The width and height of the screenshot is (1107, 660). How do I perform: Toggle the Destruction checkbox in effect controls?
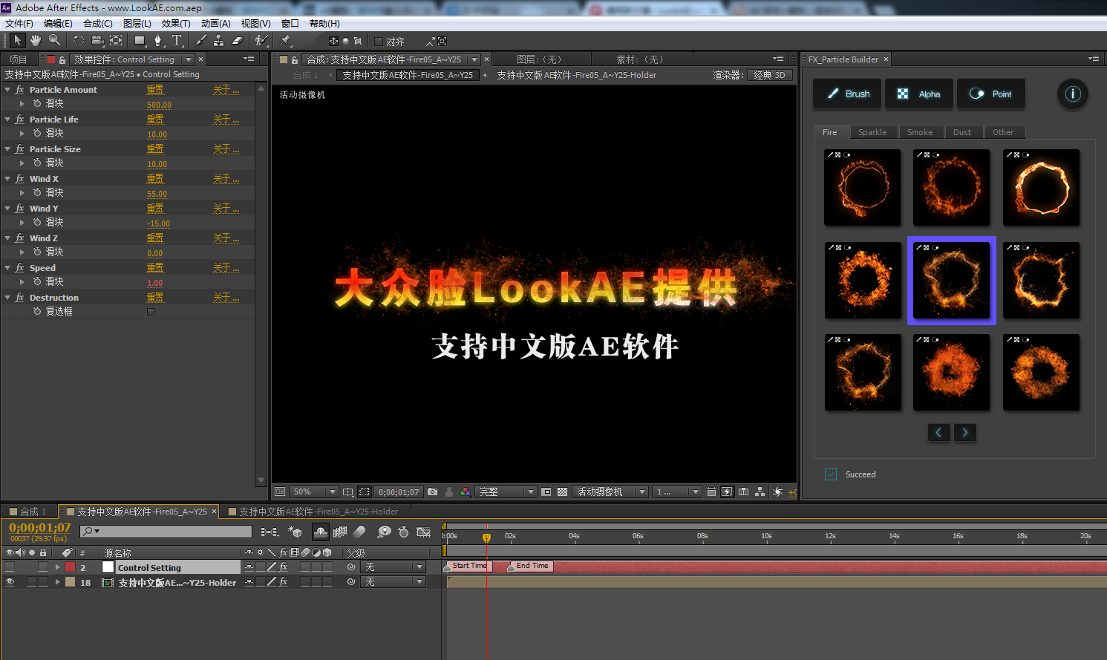click(151, 311)
